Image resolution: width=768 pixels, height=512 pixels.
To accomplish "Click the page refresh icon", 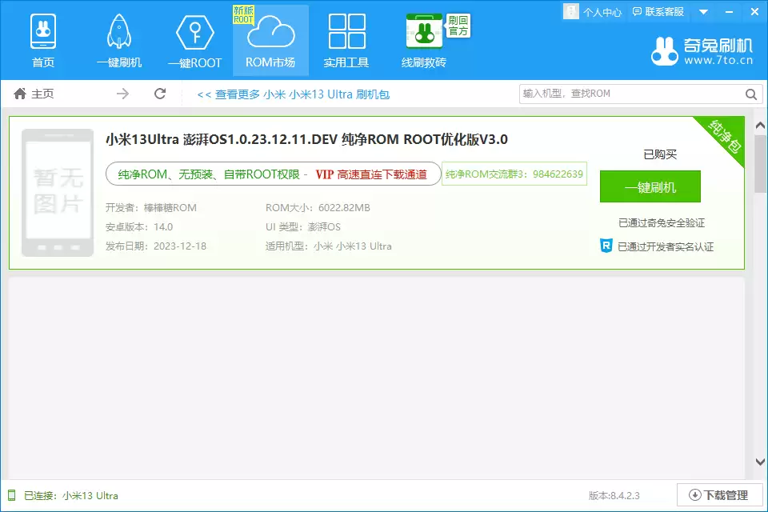I will pyautogui.click(x=160, y=94).
